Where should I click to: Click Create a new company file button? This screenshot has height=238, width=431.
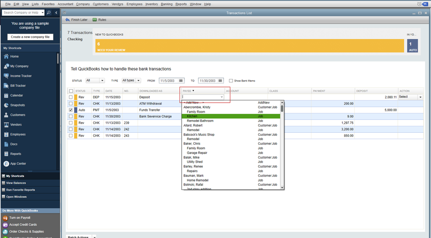(x=30, y=37)
